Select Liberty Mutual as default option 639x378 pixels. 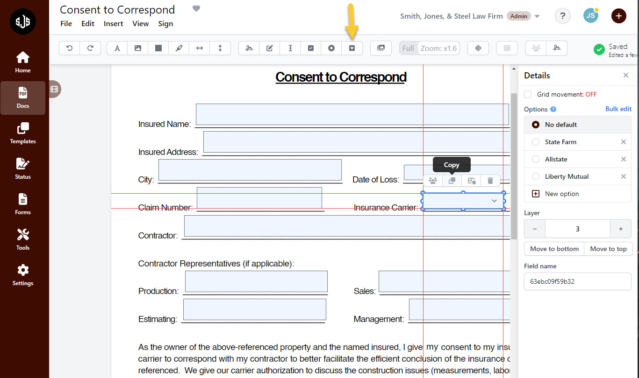(x=536, y=176)
